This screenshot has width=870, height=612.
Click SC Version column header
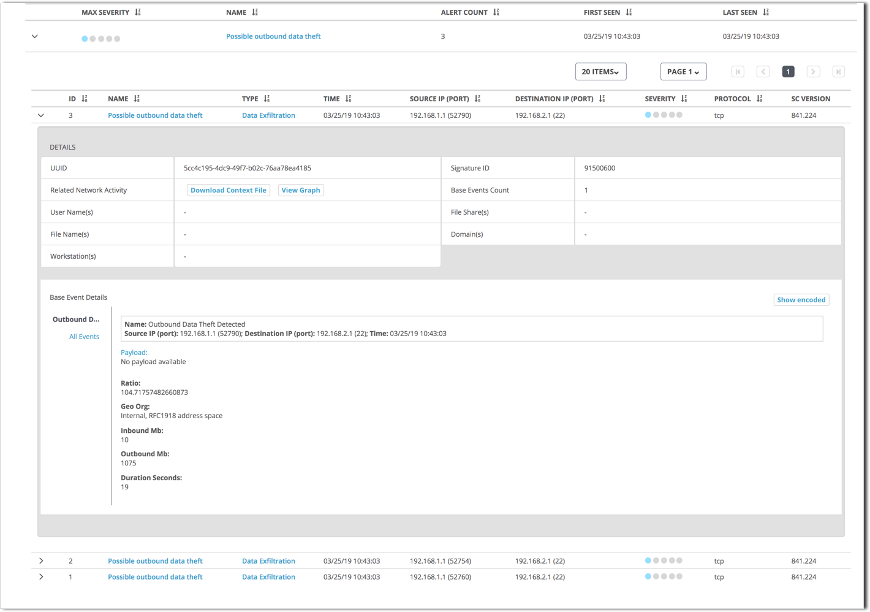[811, 99]
